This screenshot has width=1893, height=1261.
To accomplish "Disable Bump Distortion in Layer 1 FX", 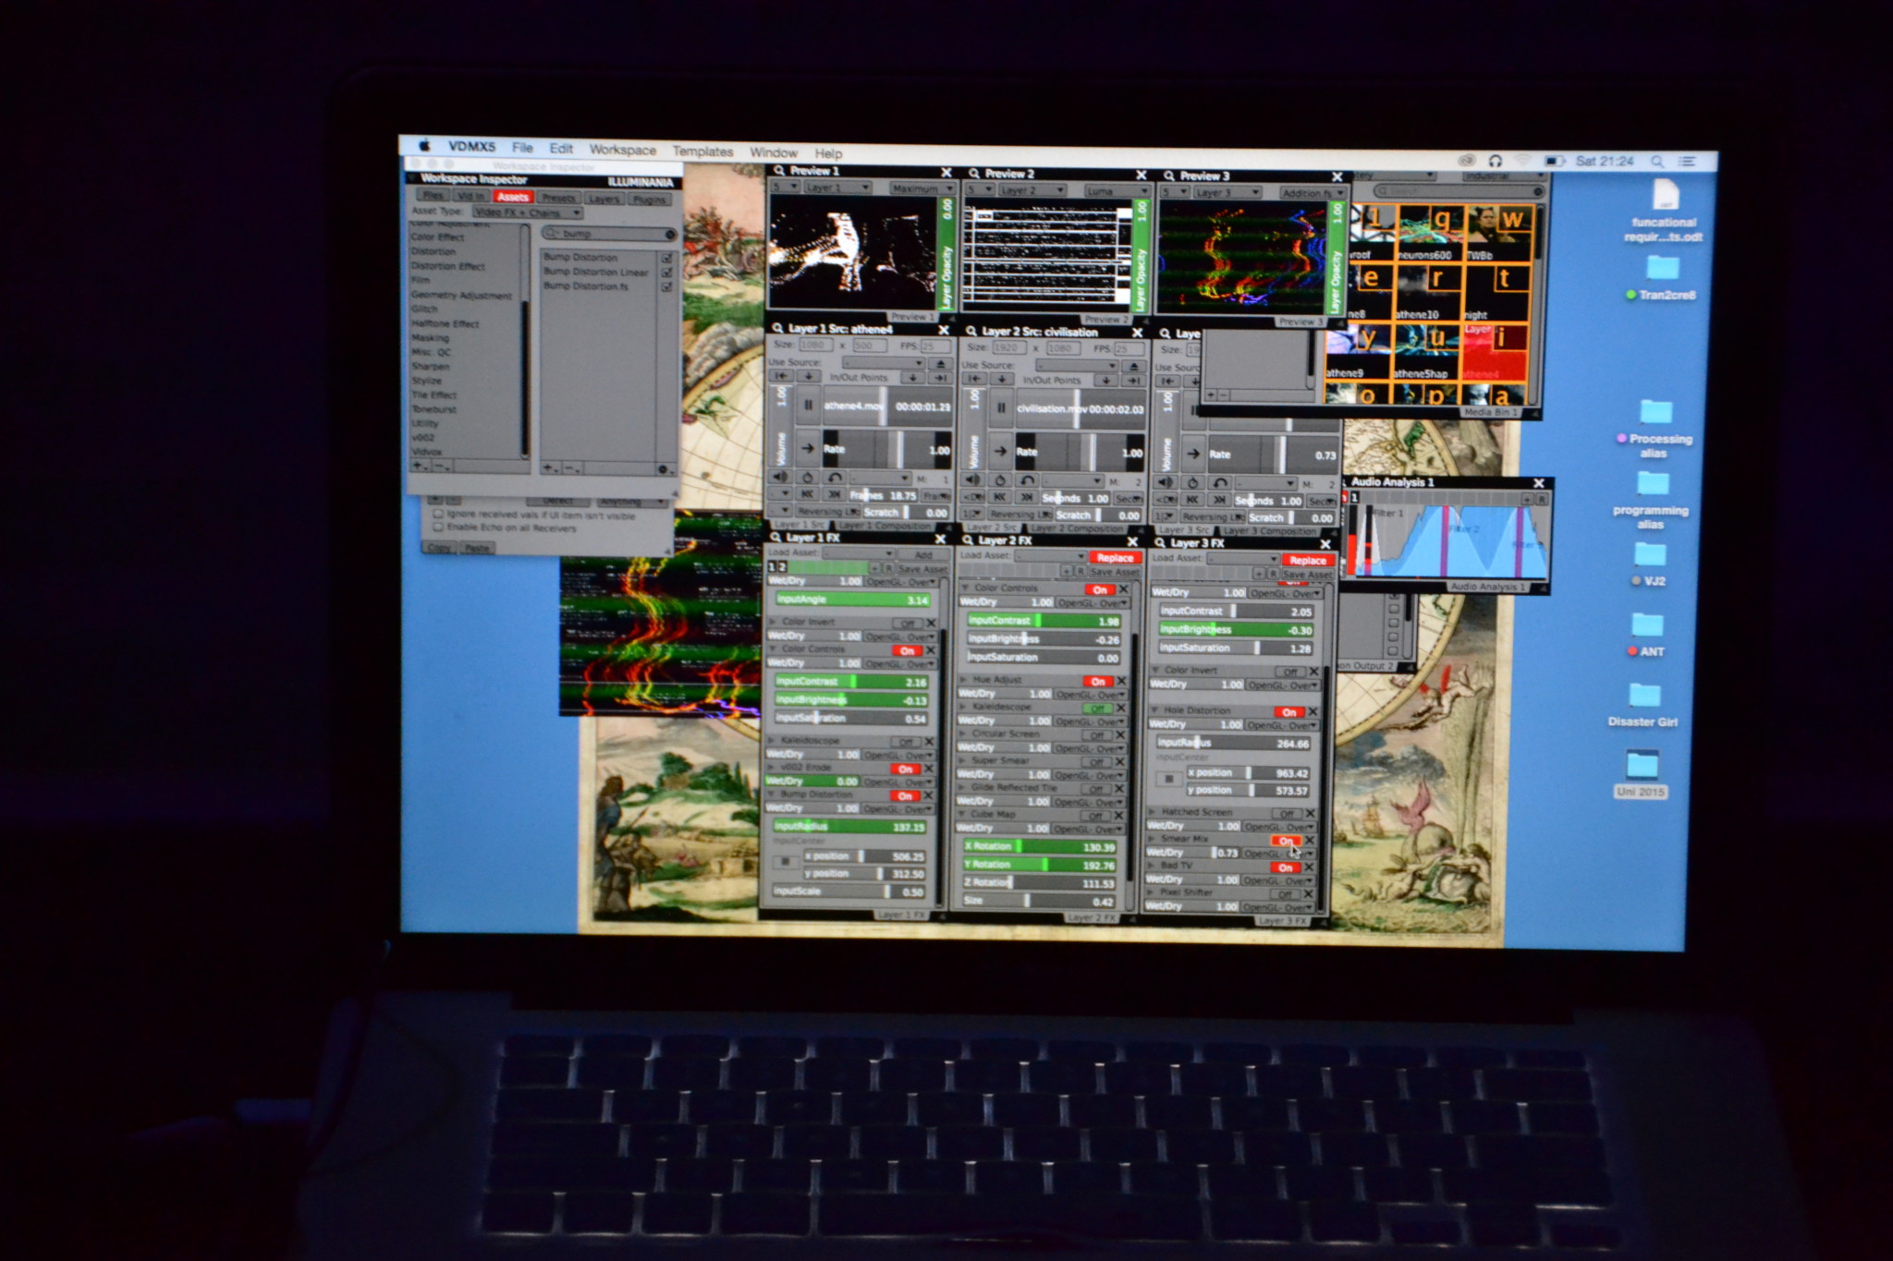I will 905,795.
